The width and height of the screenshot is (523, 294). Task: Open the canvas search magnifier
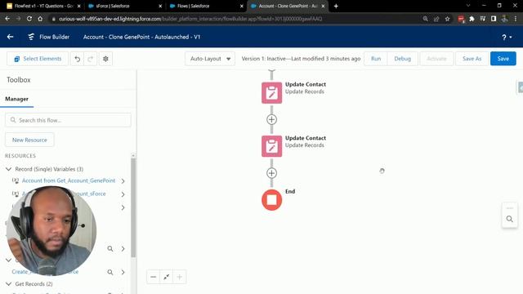509,219
